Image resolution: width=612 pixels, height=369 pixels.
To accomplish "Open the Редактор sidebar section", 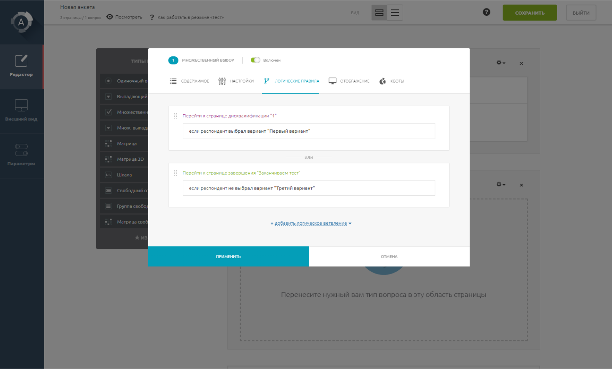I will (22, 66).
